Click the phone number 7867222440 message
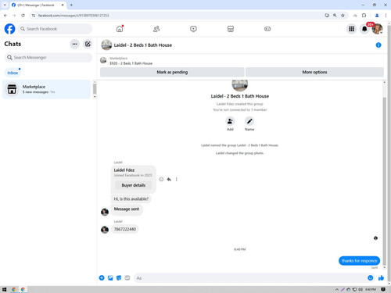 click(125, 229)
